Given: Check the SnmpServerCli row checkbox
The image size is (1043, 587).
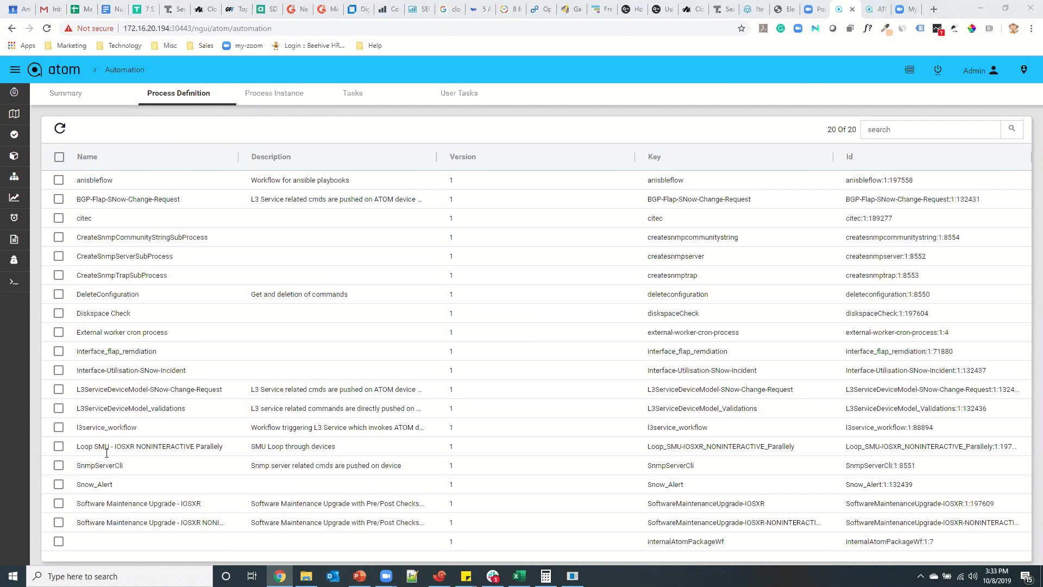Looking at the screenshot, I should [59, 465].
